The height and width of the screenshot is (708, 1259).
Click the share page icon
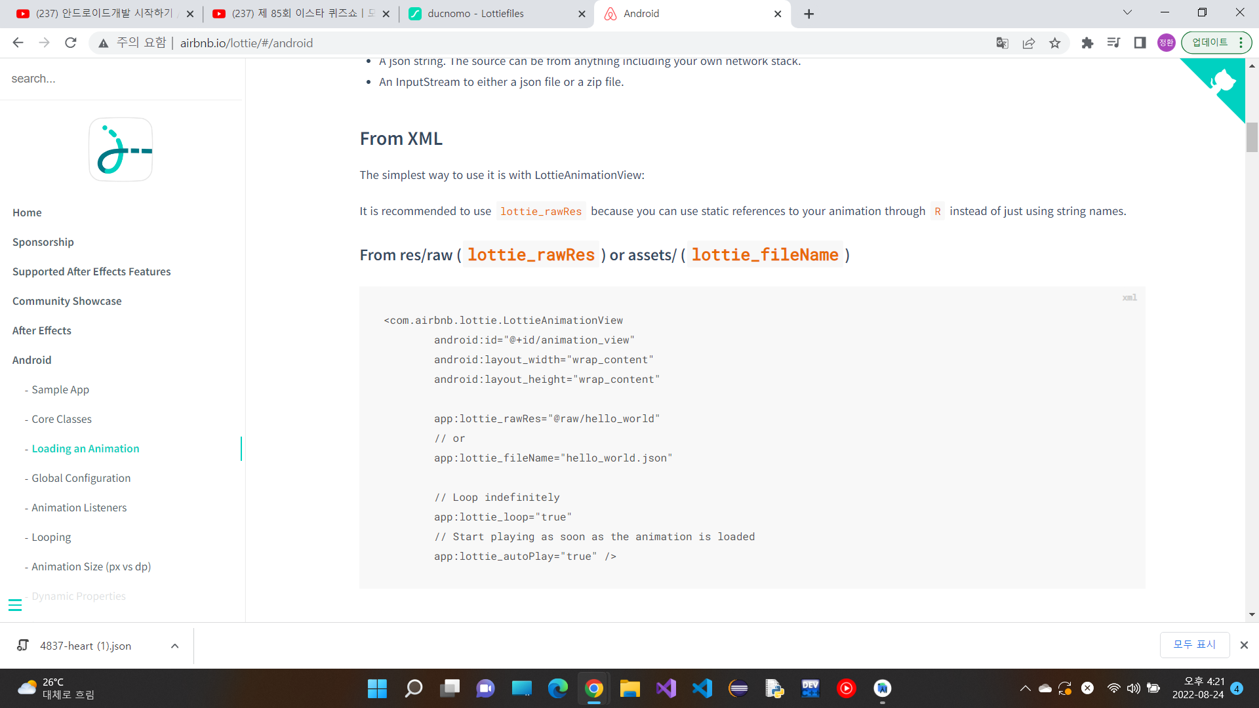1028,43
